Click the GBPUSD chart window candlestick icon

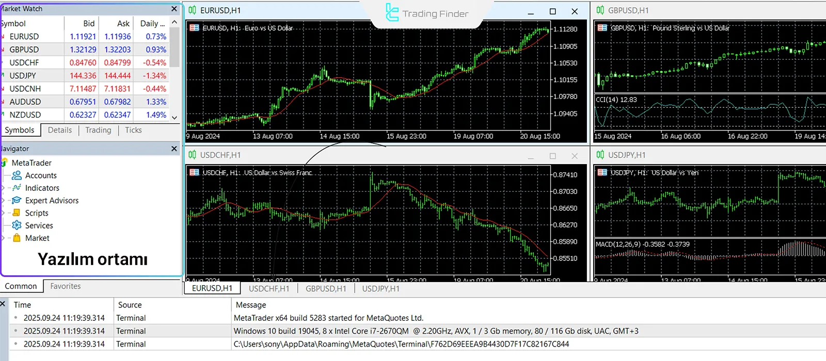[x=600, y=10]
